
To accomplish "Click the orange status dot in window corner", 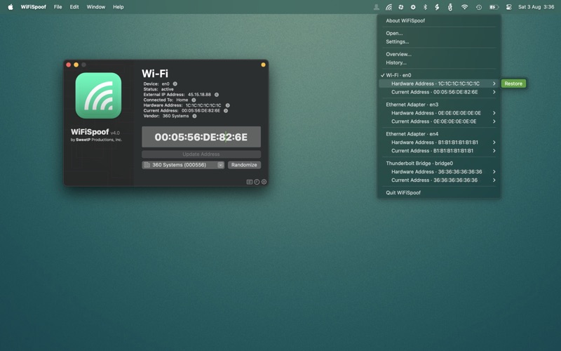I will point(264,65).
